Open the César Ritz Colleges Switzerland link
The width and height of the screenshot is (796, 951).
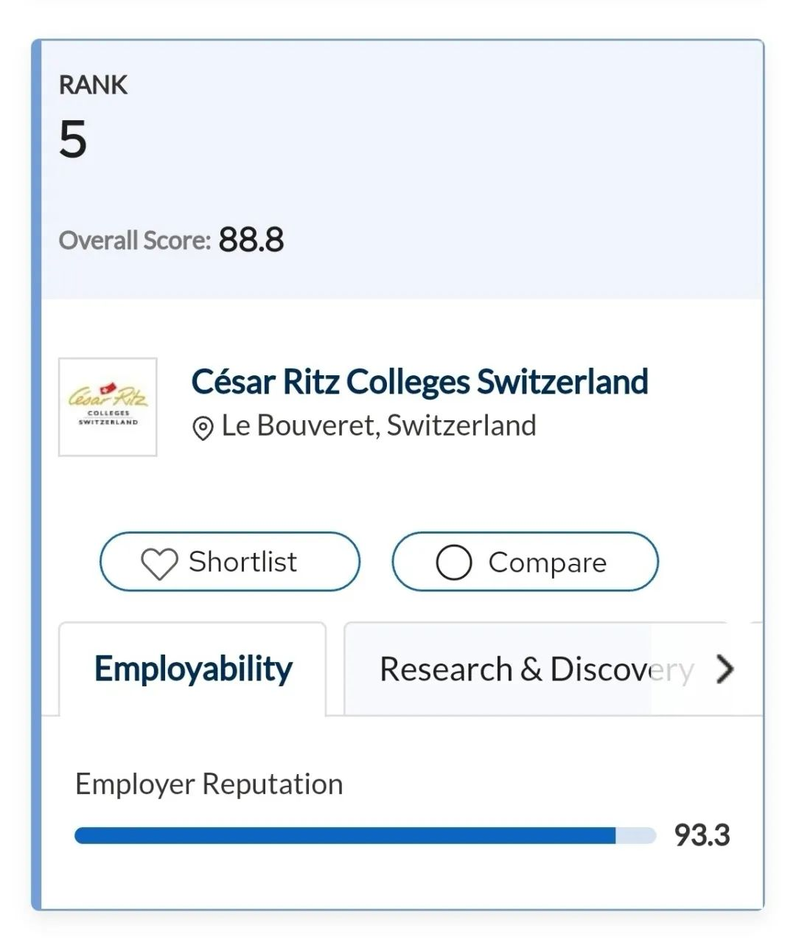click(419, 382)
